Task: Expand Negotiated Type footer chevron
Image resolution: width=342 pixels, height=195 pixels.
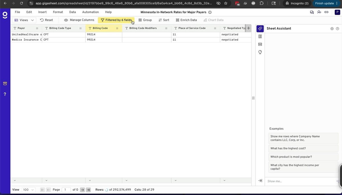Action: (x=225, y=180)
